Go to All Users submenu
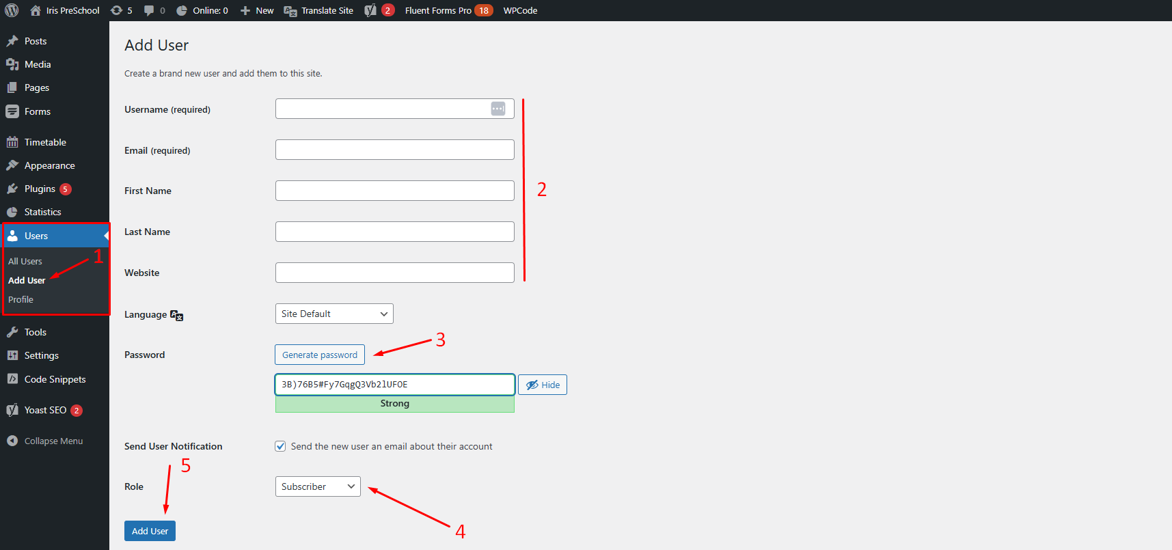The width and height of the screenshot is (1172, 550). pyautogui.click(x=25, y=261)
